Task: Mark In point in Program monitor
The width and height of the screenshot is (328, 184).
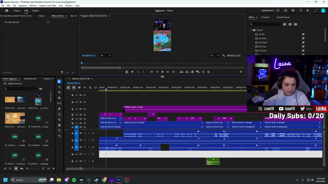Action: click(x=138, y=72)
